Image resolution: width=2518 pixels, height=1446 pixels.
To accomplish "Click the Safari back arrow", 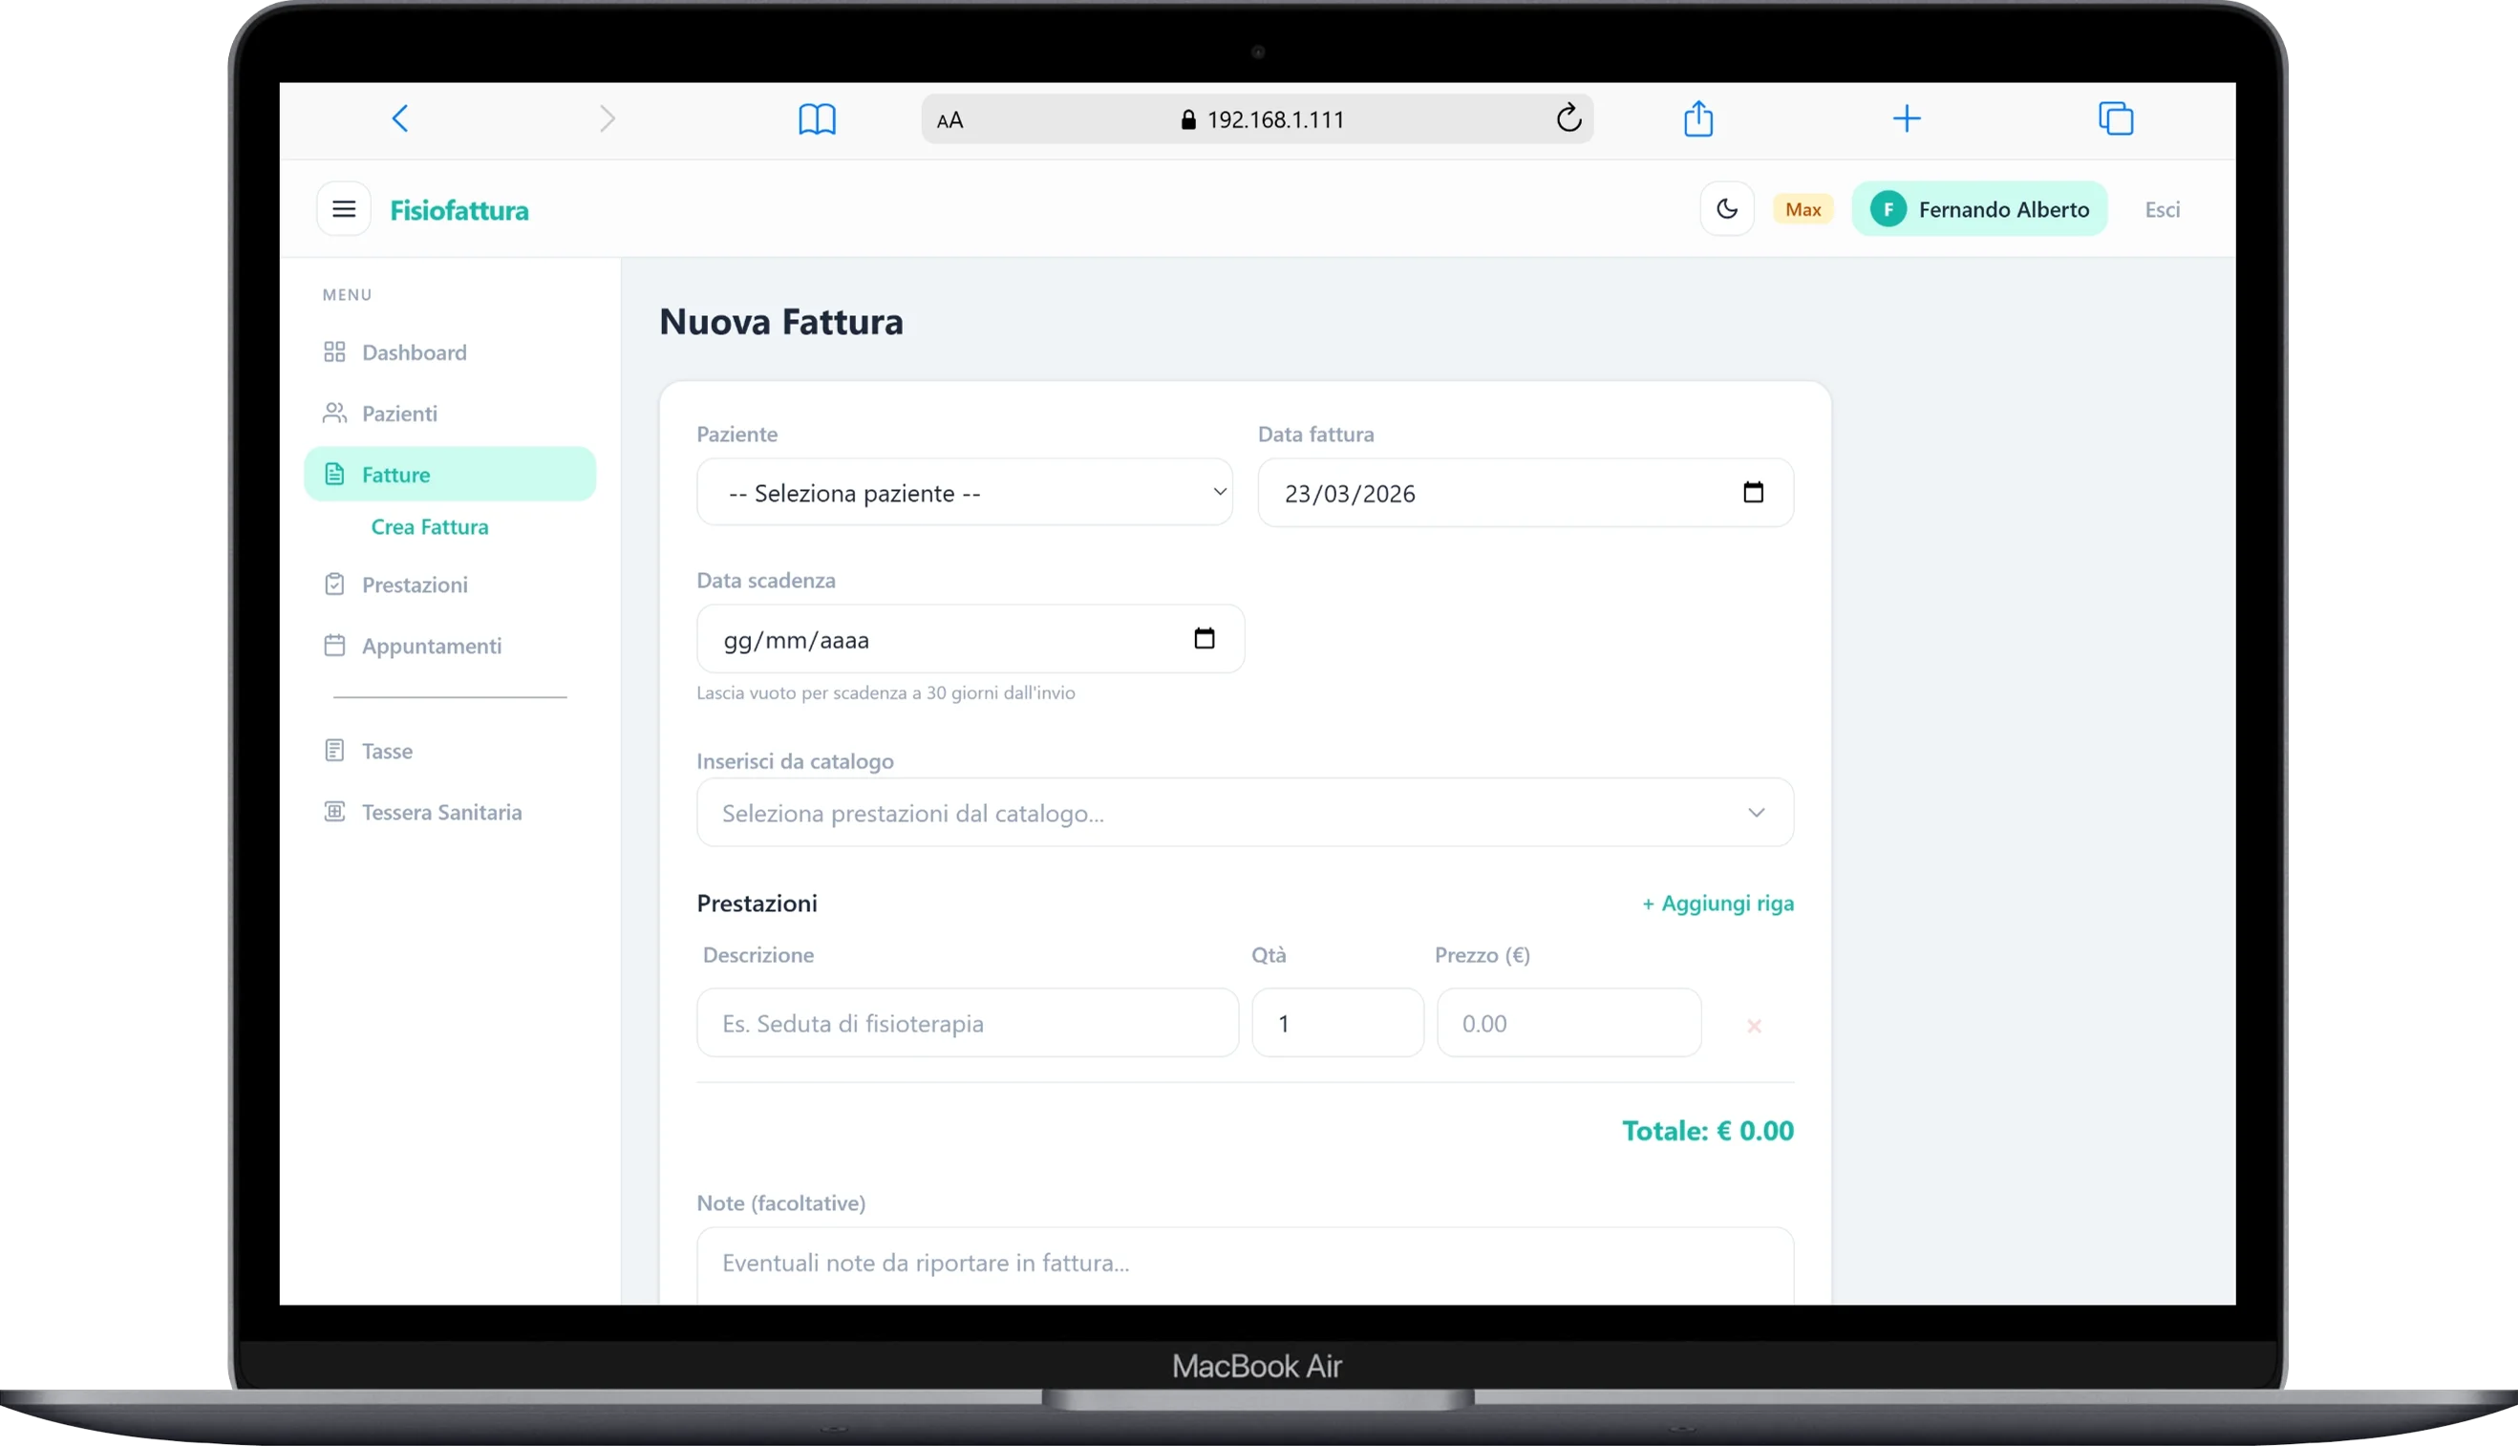I will click(400, 119).
